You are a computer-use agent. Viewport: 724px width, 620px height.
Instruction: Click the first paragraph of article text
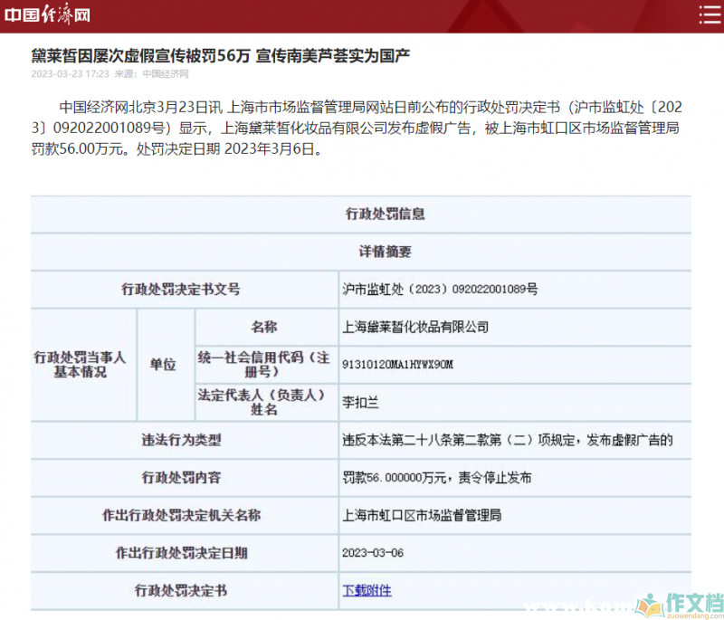[x=361, y=129]
